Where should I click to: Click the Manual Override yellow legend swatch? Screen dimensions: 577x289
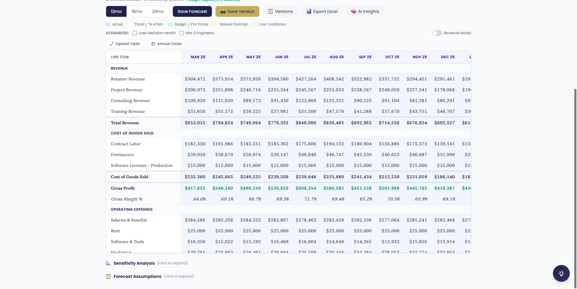point(215,24)
